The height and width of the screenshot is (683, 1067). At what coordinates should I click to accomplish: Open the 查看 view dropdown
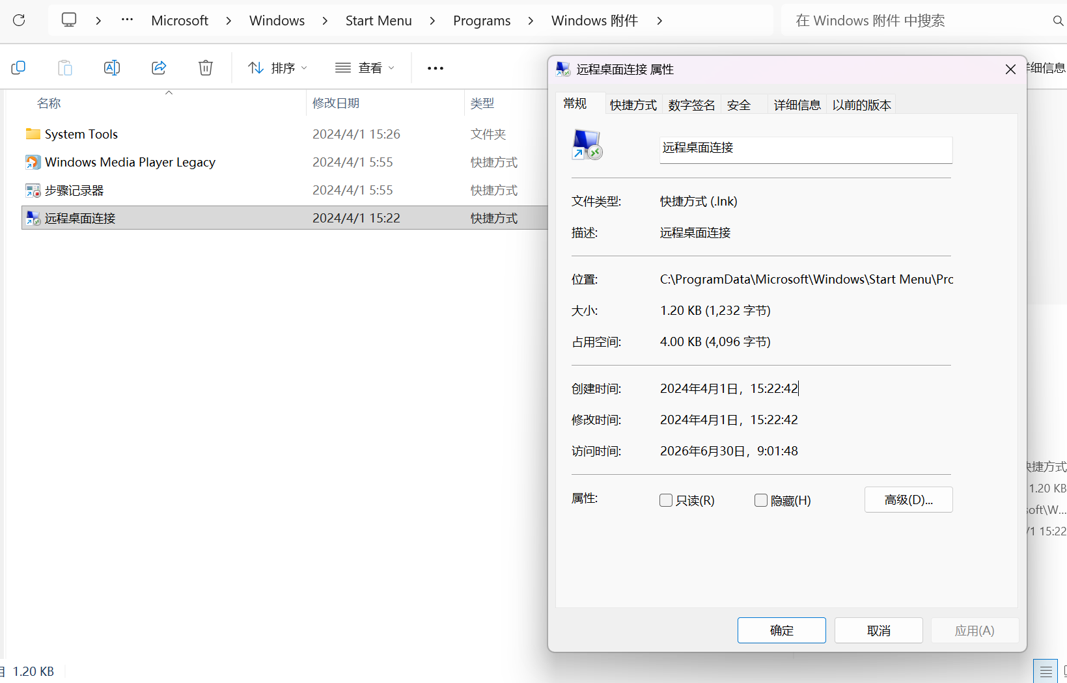(365, 68)
